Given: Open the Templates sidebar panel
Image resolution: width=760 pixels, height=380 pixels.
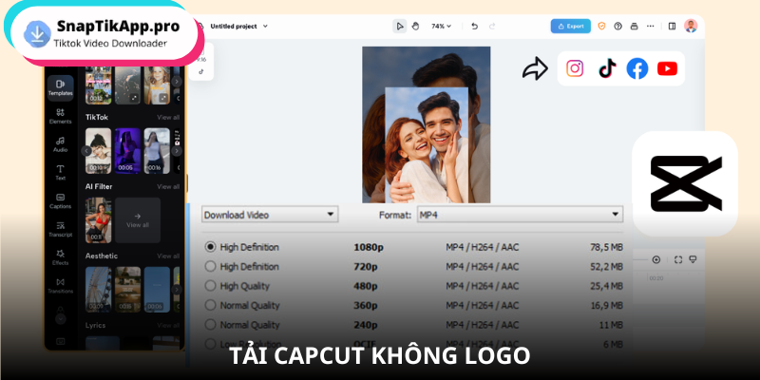Looking at the screenshot, I should (x=60, y=87).
